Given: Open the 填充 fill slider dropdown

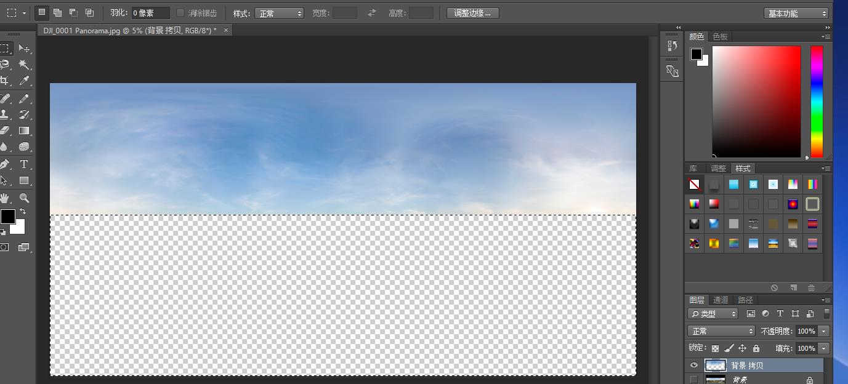Looking at the screenshot, I should 824,348.
